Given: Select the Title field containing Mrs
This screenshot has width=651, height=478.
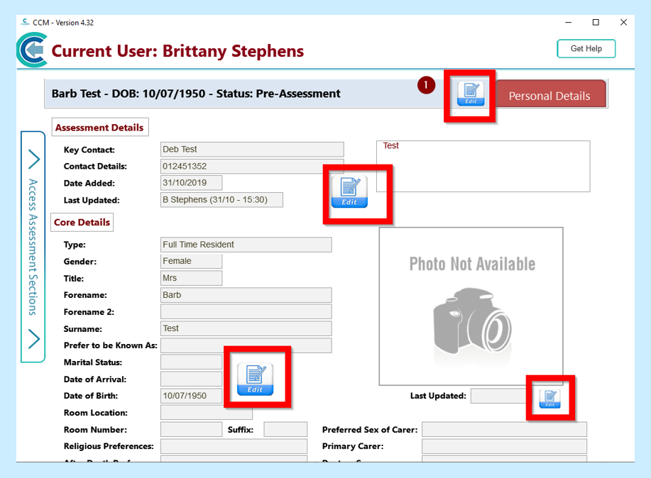Looking at the screenshot, I should pos(191,278).
